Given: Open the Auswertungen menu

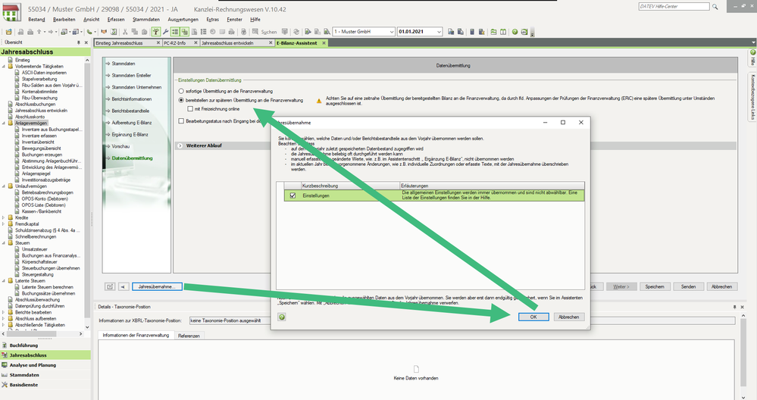Looking at the screenshot, I should pyautogui.click(x=182, y=18).
